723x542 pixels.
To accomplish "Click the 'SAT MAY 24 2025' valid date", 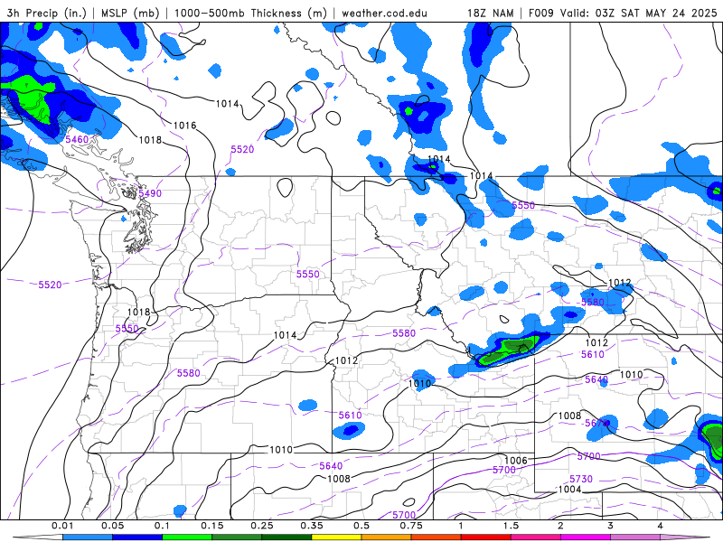I will [x=669, y=13].
